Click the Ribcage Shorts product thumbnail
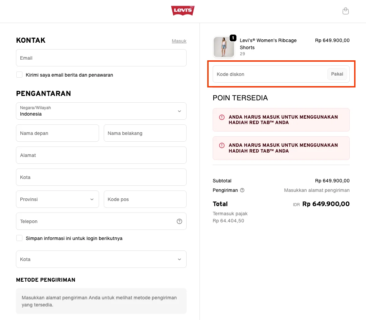The height and width of the screenshot is (320, 366). (x=224, y=47)
